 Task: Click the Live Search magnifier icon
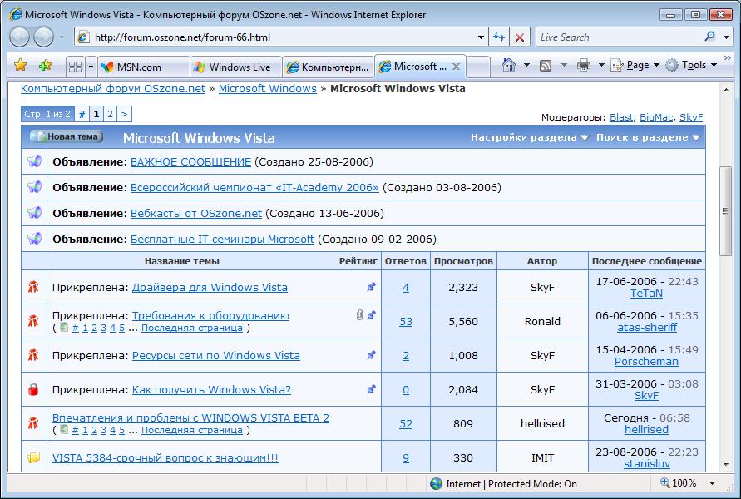[x=709, y=37]
